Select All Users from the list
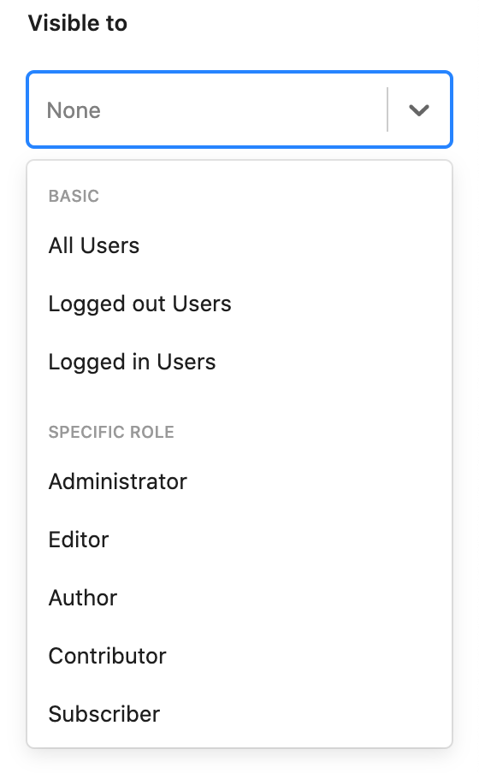479x773 pixels. pos(239,245)
